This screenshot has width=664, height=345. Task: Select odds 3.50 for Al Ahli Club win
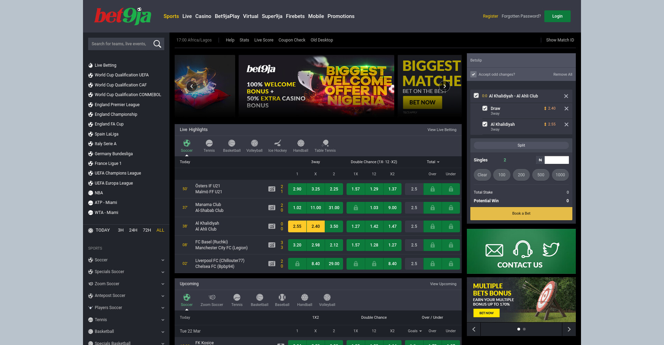334,226
